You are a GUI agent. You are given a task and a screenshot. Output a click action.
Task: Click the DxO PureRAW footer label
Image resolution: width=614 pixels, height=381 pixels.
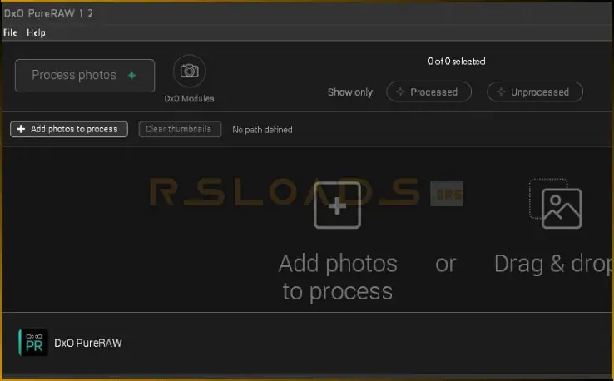tap(88, 343)
